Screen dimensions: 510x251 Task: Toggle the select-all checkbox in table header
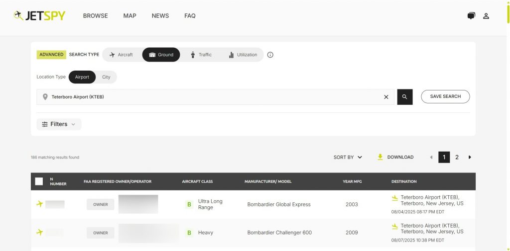(x=39, y=181)
